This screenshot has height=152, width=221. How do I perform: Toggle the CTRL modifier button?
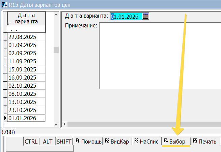[31, 142]
